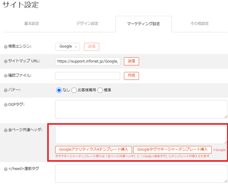Image resolution: width=228 pixels, height=184 pixels.
Task: Open the 検索エンジン Google dropdown
Action: (x=68, y=47)
